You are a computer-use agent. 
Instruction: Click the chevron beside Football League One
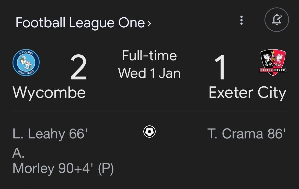pos(149,24)
